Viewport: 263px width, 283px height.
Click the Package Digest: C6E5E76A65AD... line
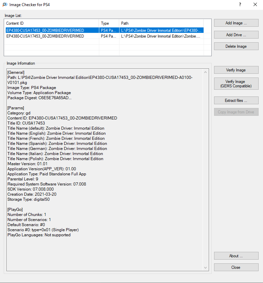[40, 98]
